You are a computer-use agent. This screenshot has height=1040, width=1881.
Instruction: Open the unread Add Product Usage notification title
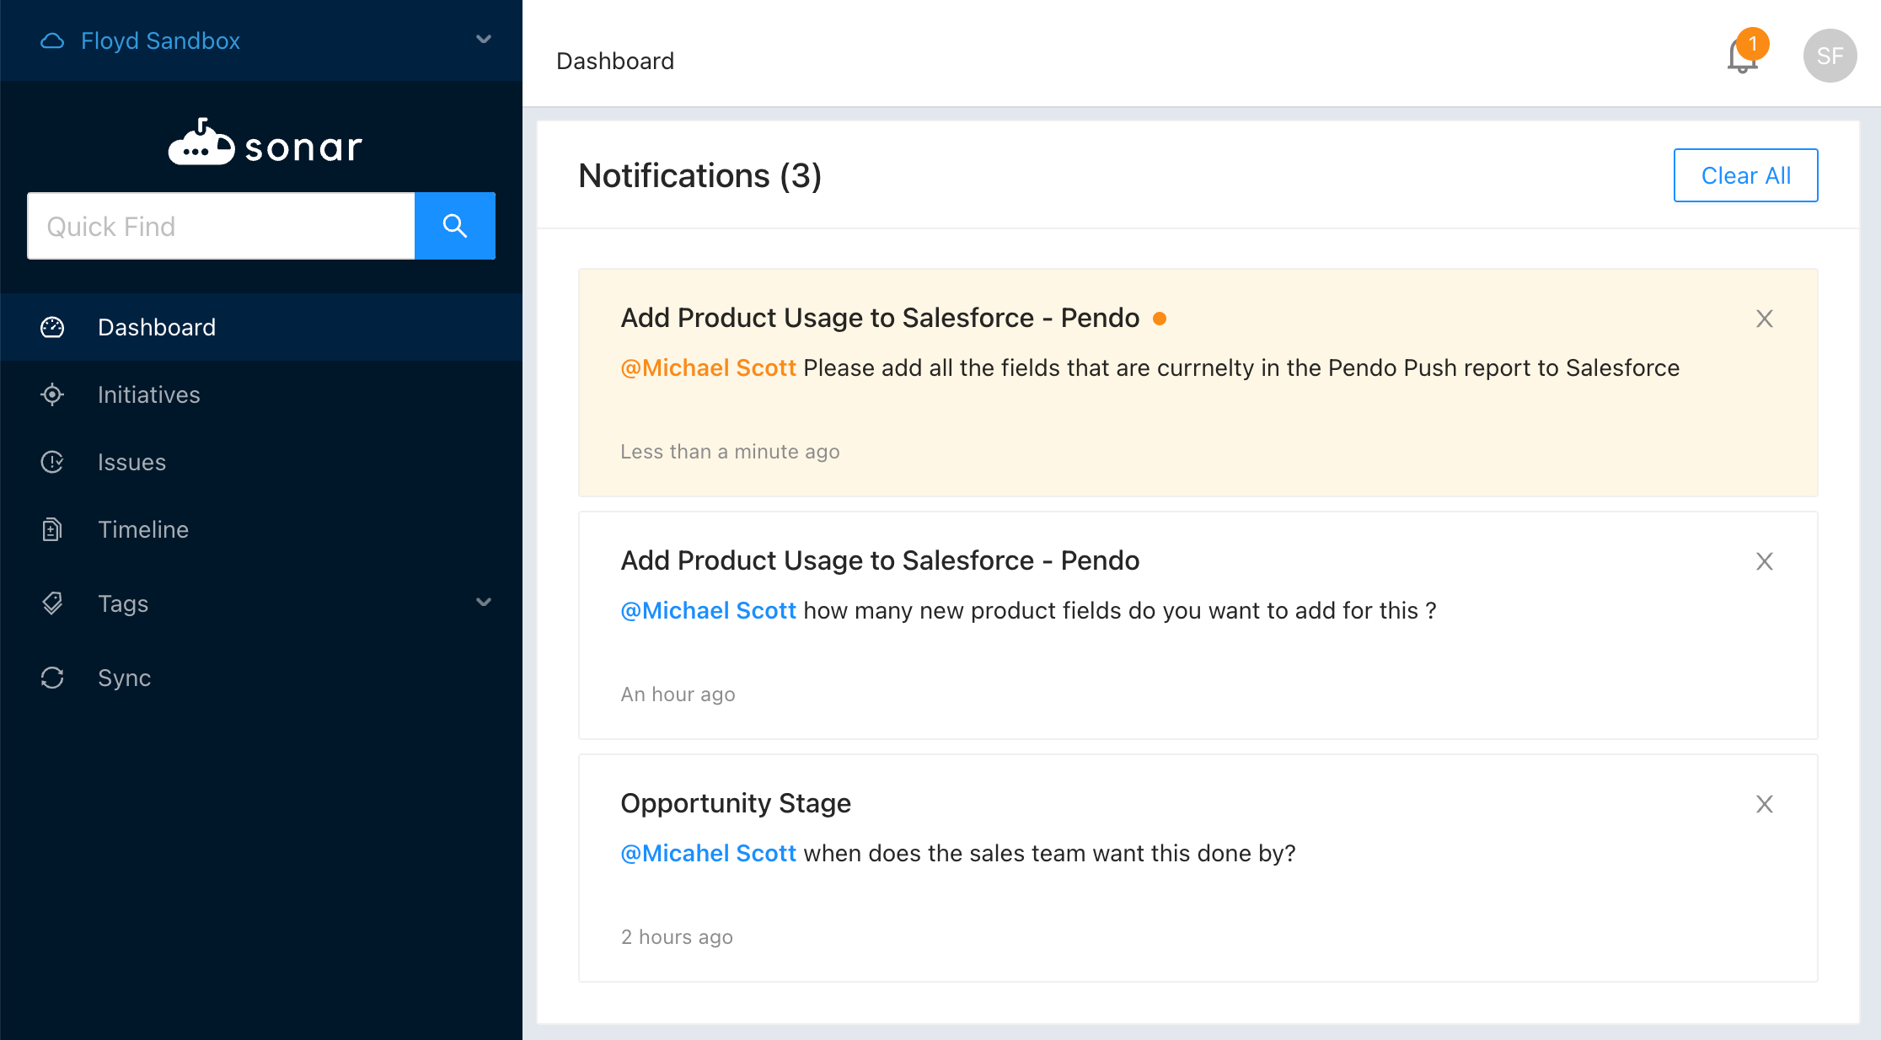click(880, 318)
